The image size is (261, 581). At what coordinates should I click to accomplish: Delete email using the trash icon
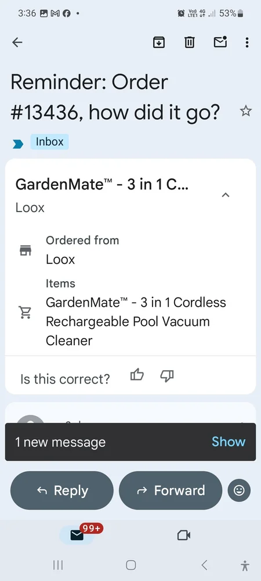[x=189, y=42]
